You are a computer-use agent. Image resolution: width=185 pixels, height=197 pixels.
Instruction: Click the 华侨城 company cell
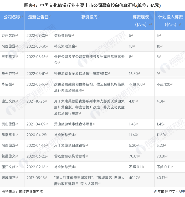[7, 84]
